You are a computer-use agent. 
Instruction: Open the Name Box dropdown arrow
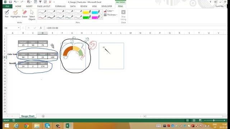19,28
